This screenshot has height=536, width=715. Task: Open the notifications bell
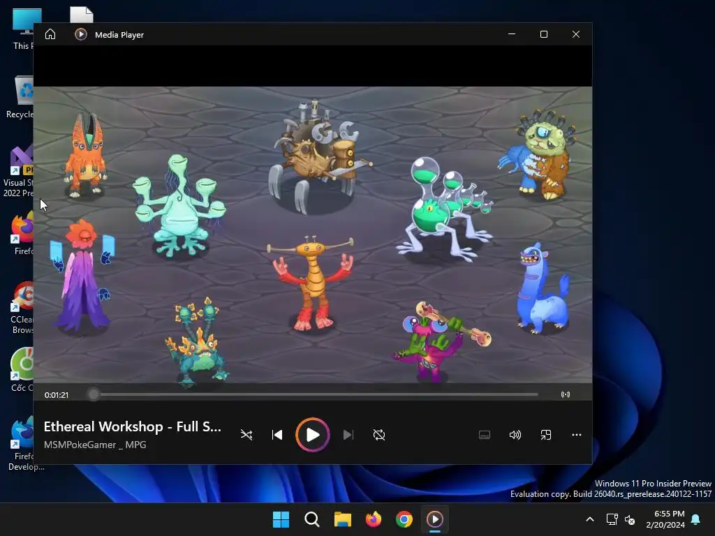click(696, 519)
